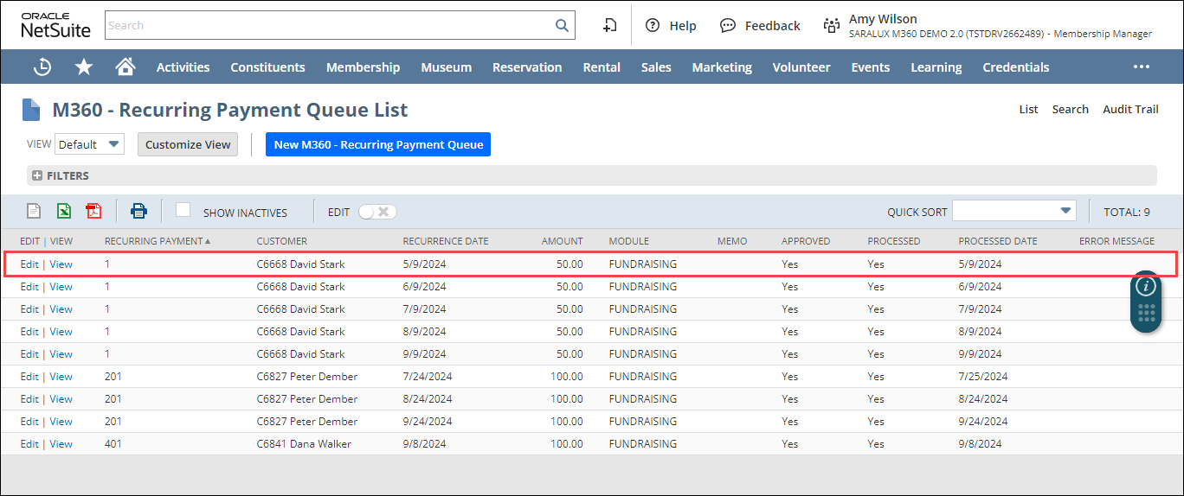Open the Quick Sort dropdown

[x=1013, y=211]
